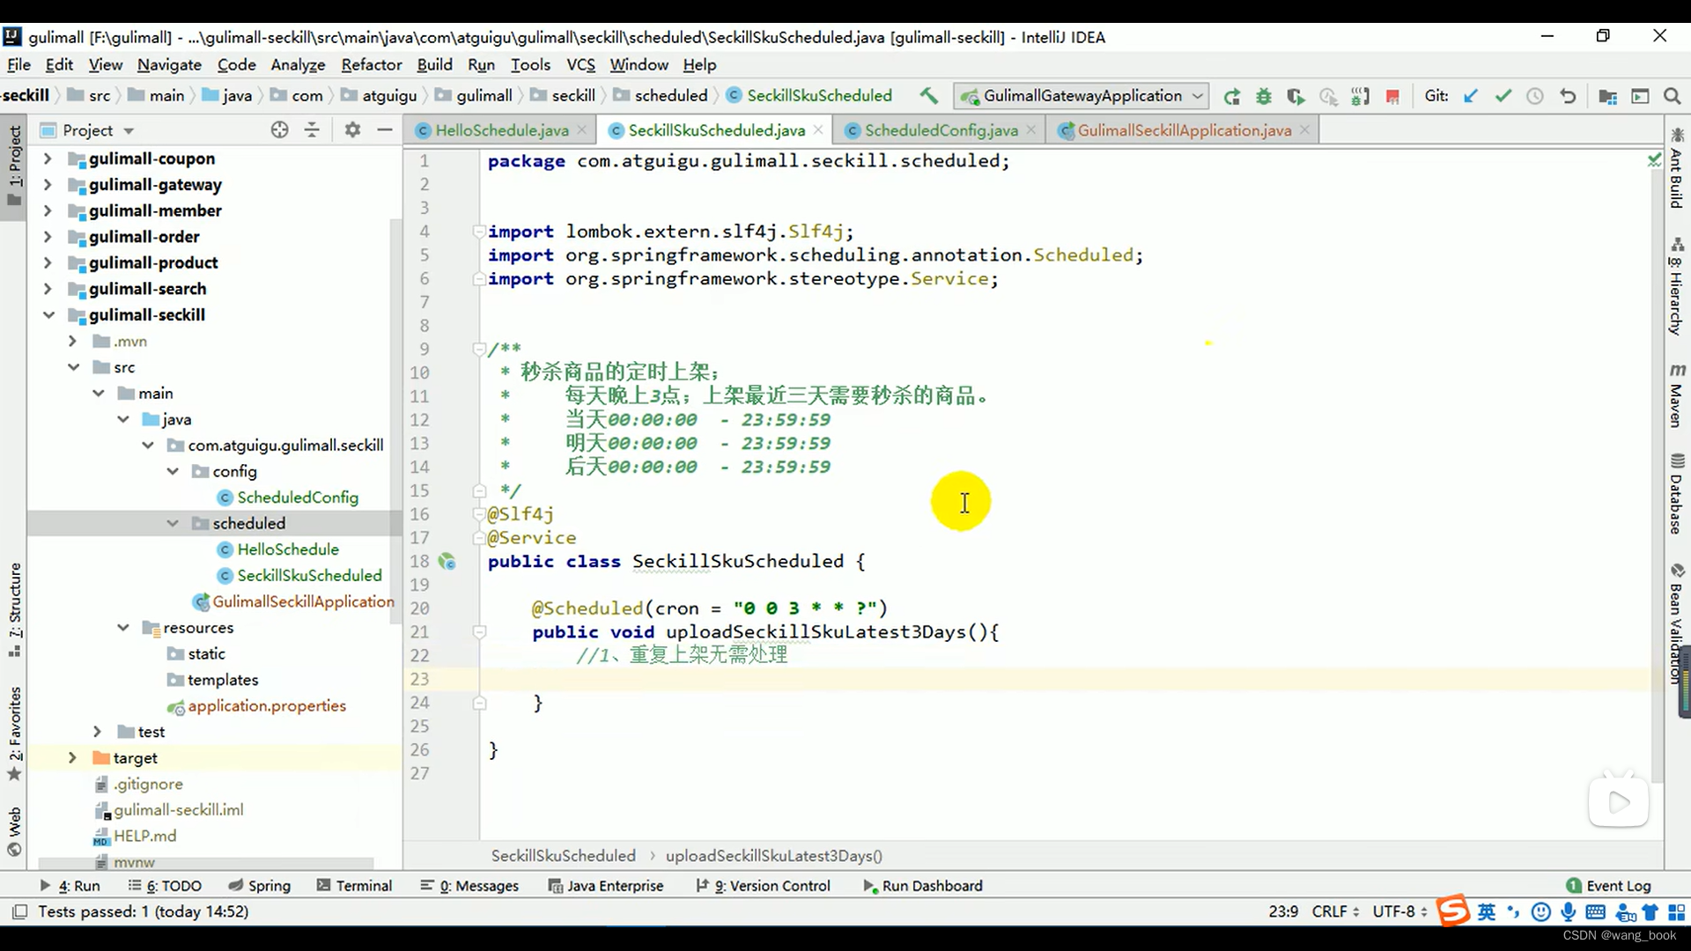The height and width of the screenshot is (951, 1691).
Task: Update project via Git blue arrow
Action: [x=1470, y=96]
